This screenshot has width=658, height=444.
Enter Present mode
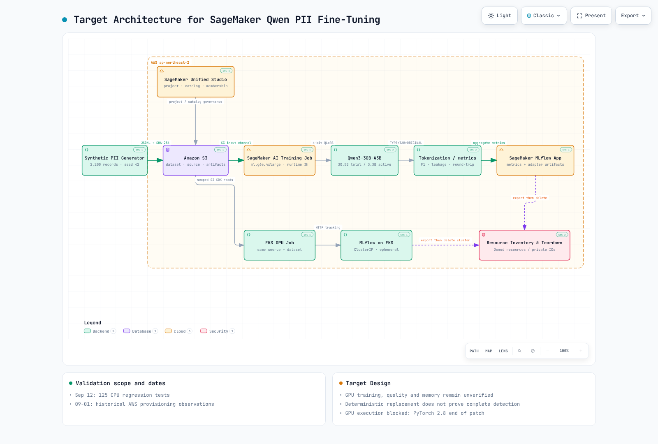click(591, 16)
